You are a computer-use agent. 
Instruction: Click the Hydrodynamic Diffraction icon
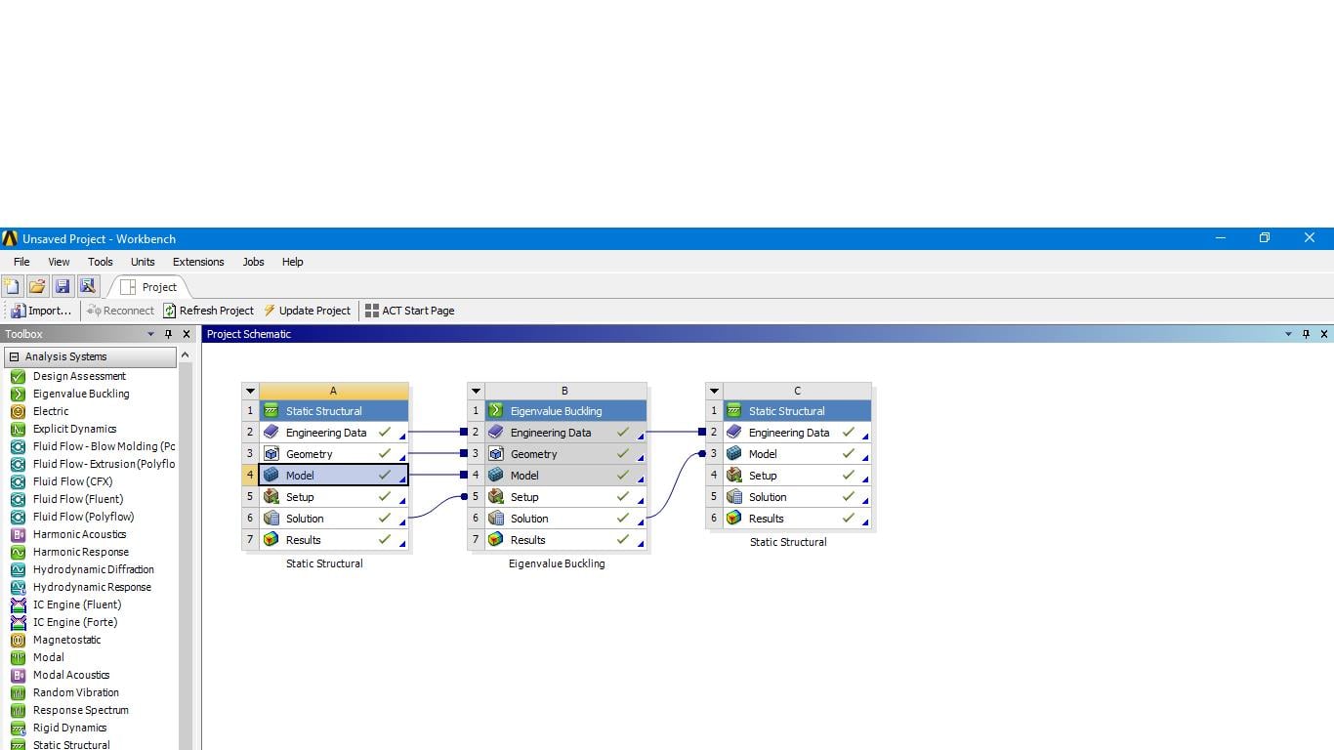click(18, 569)
